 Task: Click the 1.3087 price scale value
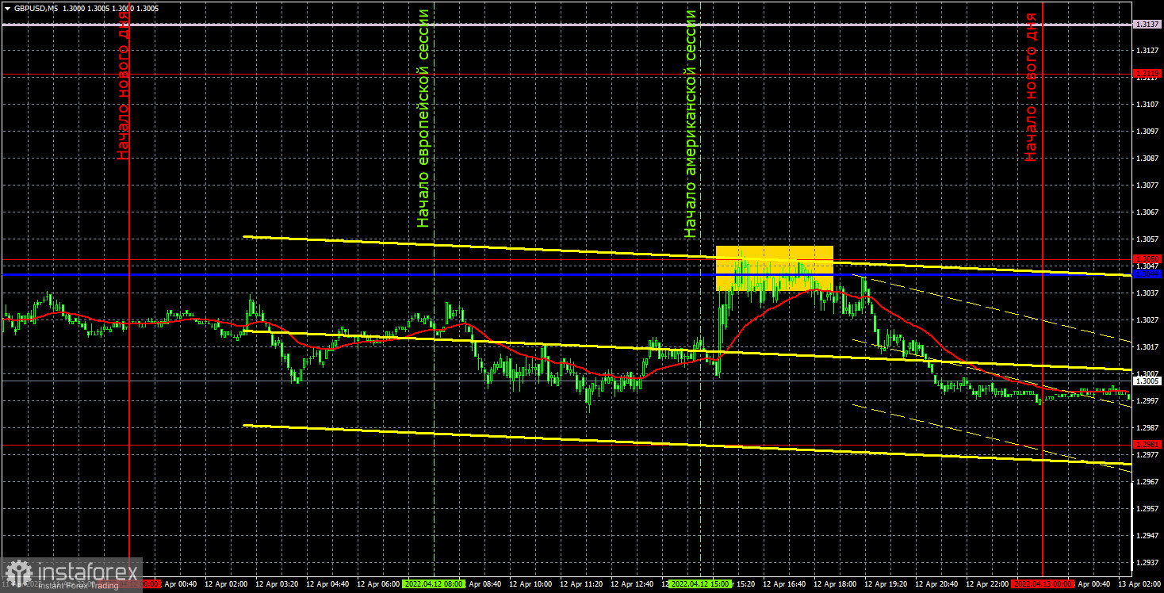(x=1146, y=158)
